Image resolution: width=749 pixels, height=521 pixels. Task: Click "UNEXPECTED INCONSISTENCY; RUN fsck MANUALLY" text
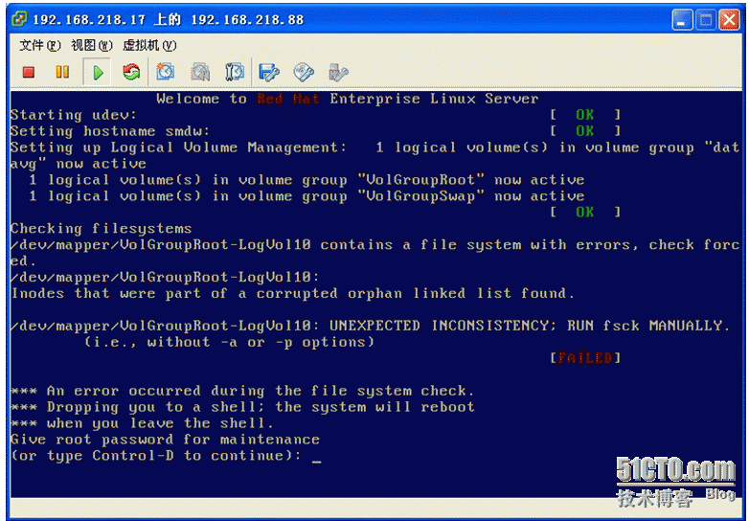pos(530,326)
